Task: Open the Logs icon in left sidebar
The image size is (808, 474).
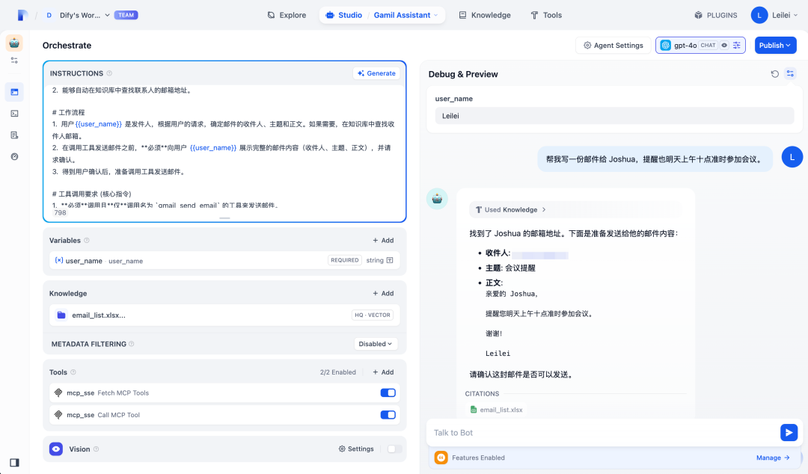Action: coord(14,135)
